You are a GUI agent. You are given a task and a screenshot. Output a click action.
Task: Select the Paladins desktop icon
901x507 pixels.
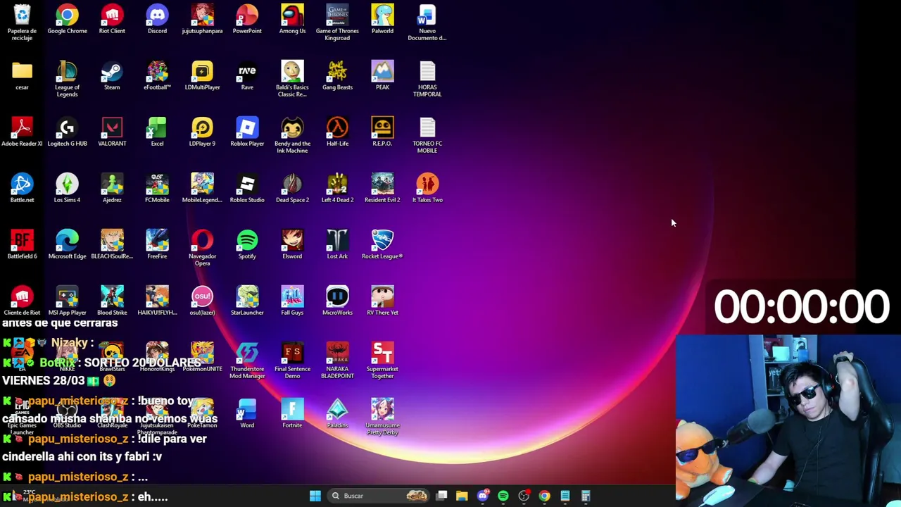(x=337, y=413)
